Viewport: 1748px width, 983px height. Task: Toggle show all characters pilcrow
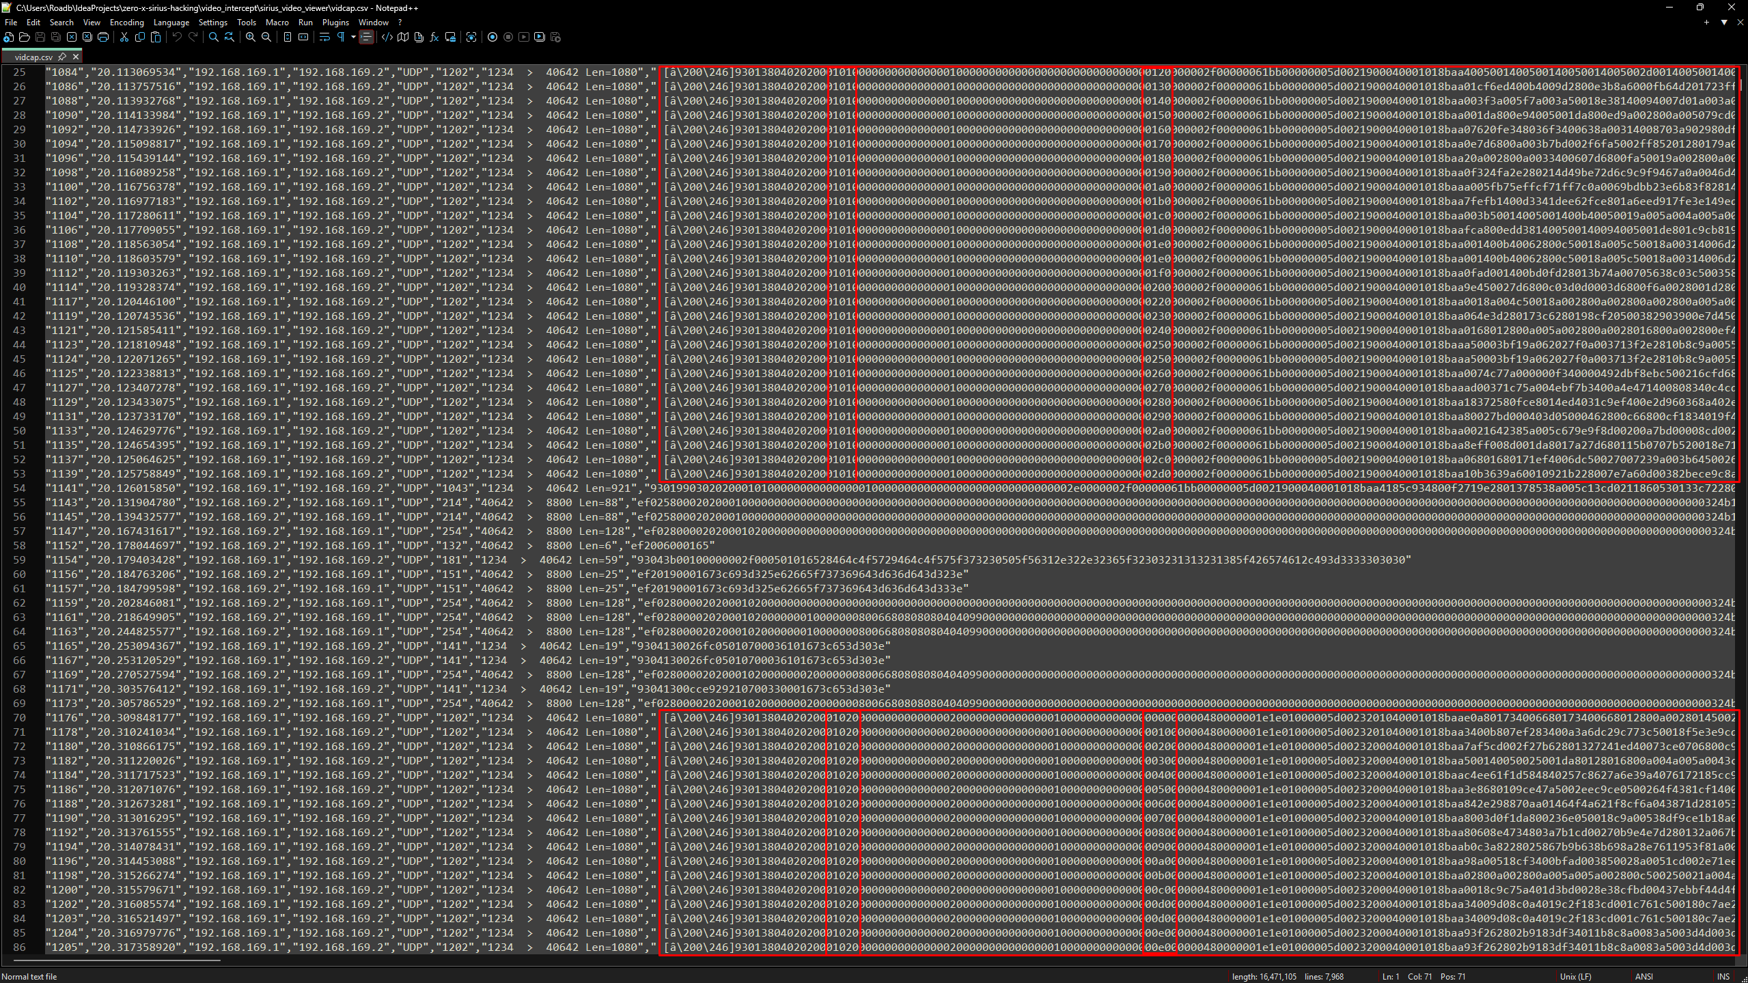(x=340, y=37)
